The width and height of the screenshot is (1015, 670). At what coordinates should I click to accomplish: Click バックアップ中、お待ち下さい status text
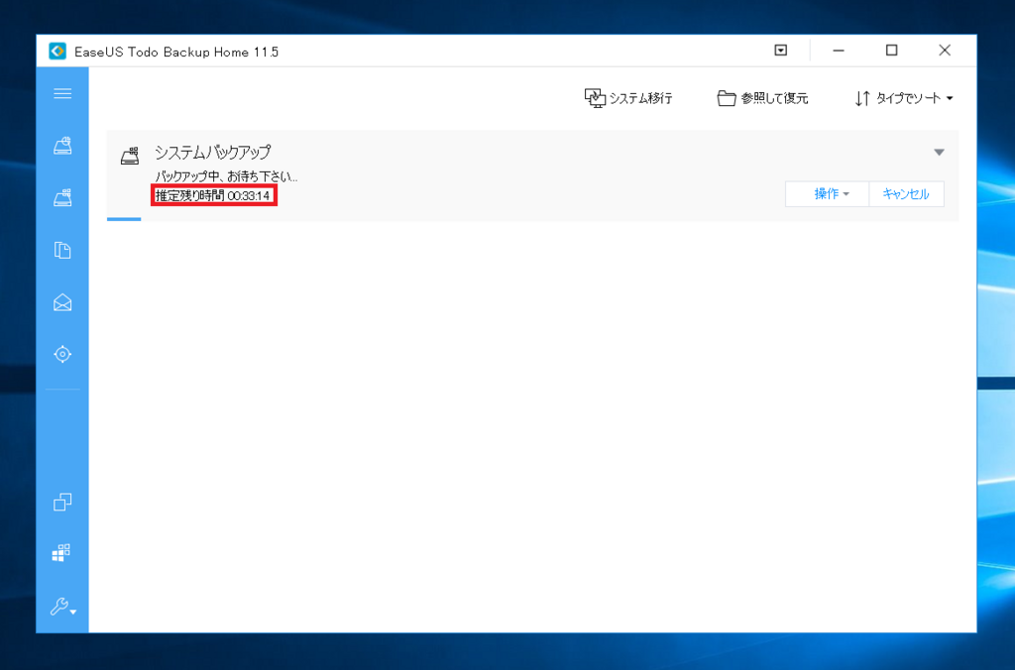(x=226, y=176)
